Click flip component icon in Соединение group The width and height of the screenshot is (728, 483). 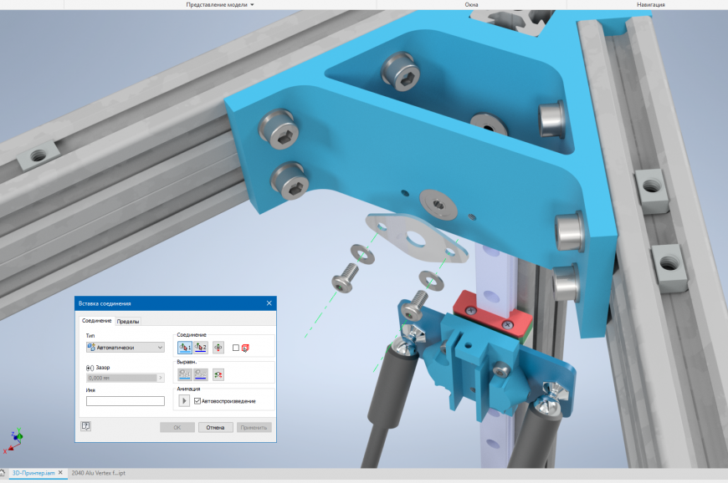tap(218, 347)
